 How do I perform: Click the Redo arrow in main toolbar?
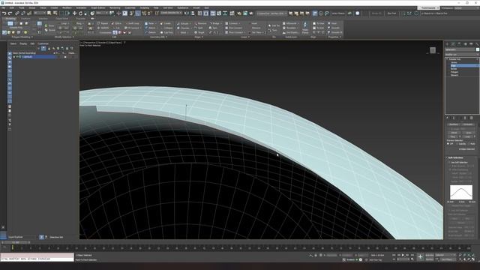point(10,13)
